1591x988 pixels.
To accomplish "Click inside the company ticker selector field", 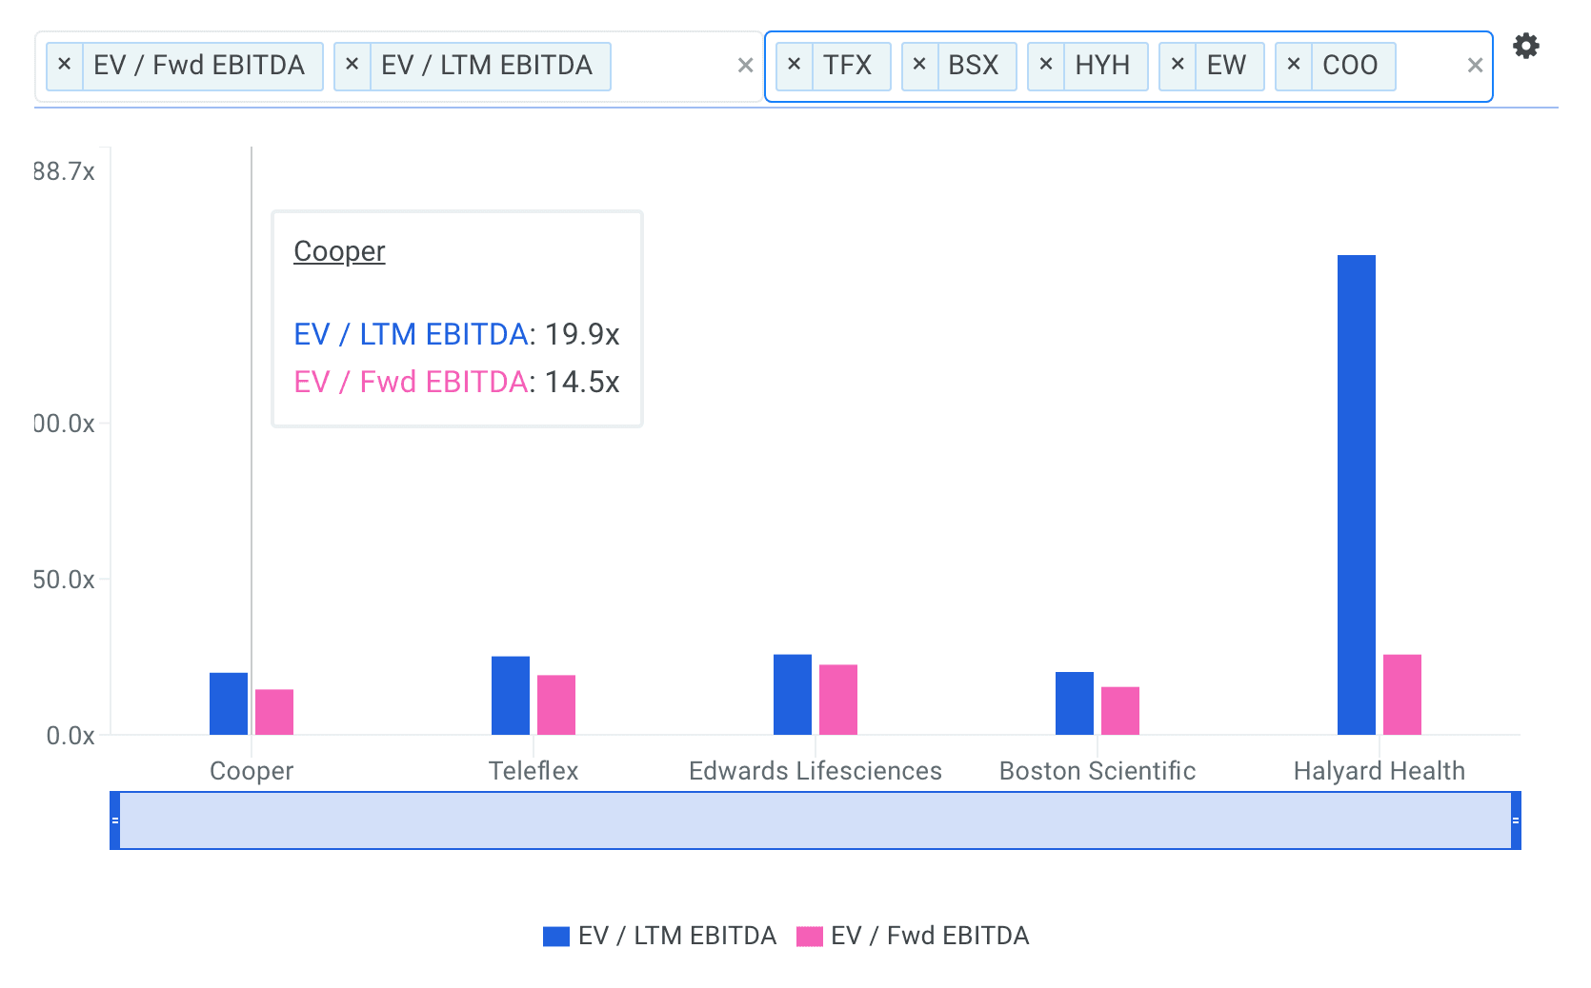I will [x=1429, y=67].
